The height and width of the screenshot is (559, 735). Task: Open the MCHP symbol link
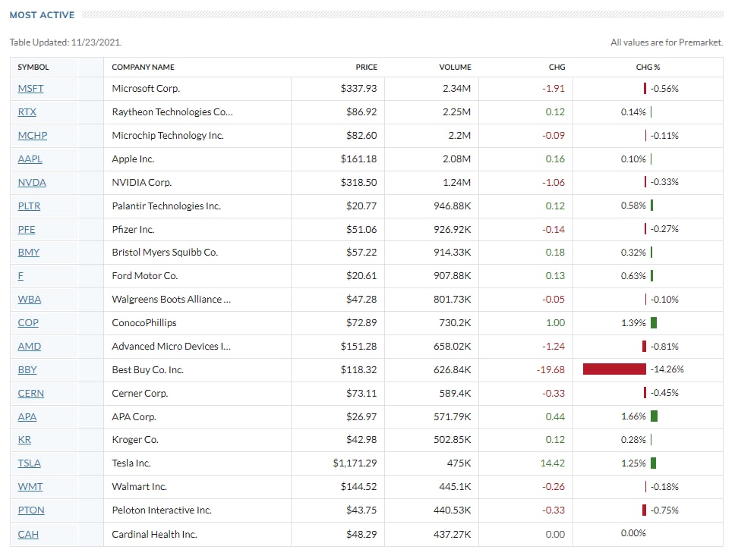pyautogui.click(x=33, y=135)
